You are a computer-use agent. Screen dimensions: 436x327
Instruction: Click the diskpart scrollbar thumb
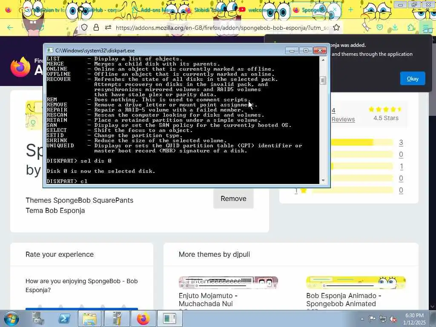tap(323, 80)
